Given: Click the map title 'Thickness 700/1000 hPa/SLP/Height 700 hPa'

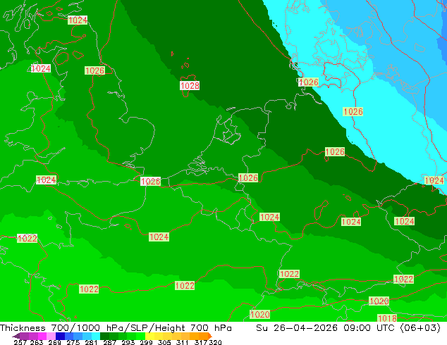Looking at the screenshot, I should 116,328.
